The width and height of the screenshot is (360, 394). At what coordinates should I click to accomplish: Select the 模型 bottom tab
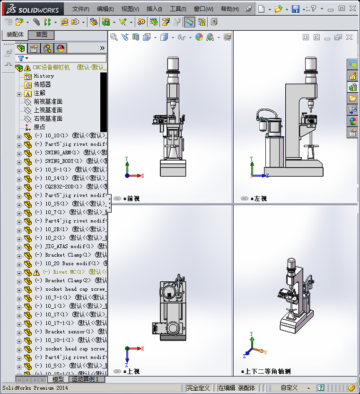point(58,379)
